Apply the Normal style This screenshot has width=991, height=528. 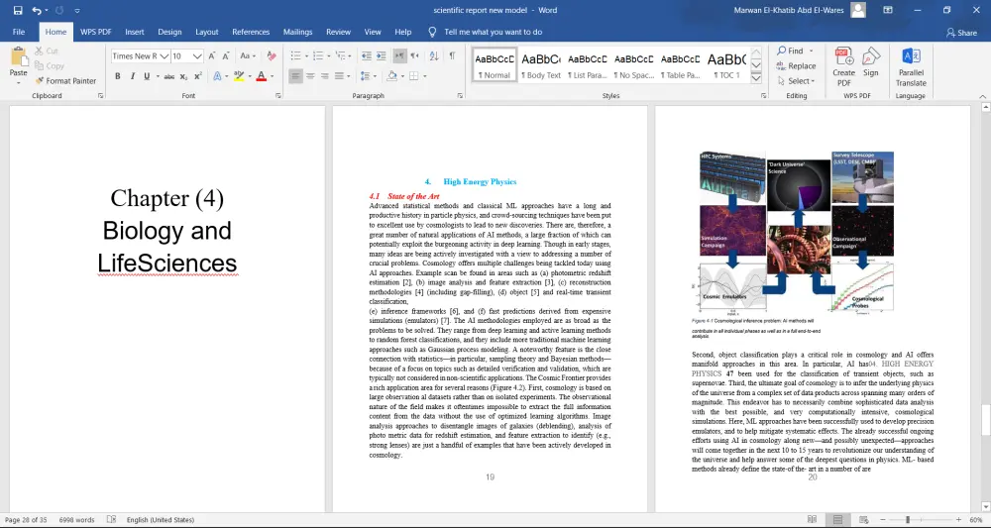click(x=495, y=64)
